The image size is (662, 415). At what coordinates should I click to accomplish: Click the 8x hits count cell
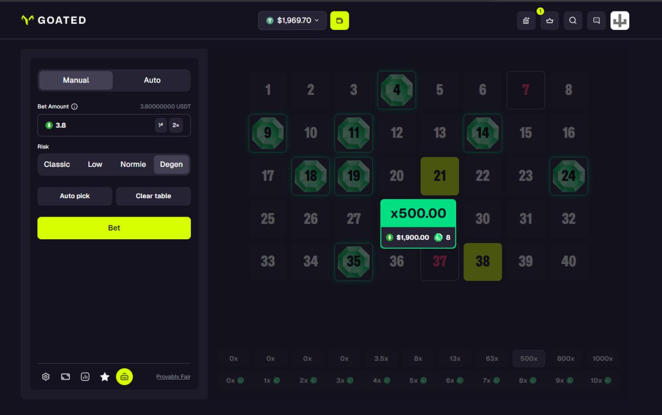tap(529, 380)
